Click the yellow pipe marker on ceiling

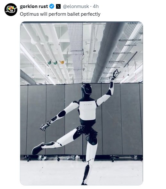click(x=62, y=62)
